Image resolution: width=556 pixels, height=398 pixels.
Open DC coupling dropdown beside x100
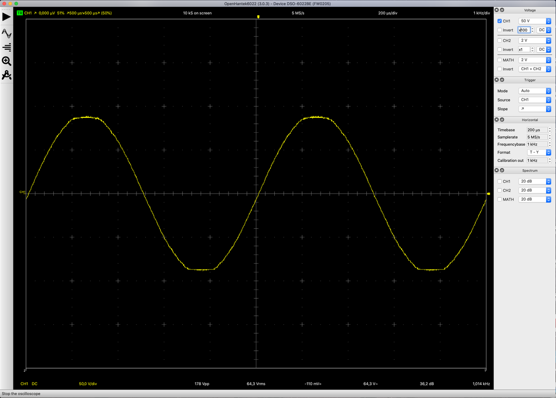coord(544,30)
